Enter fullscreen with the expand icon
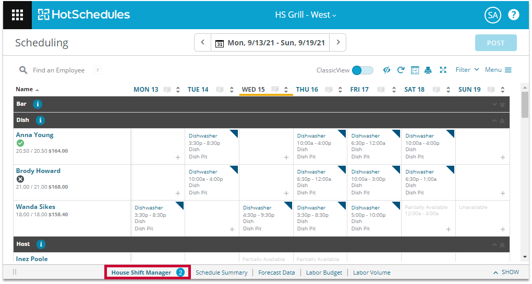Screen dimensions: 532x284 point(443,70)
